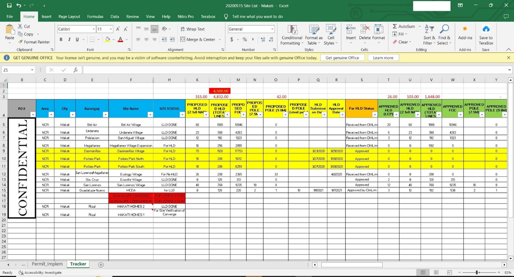
Task: Open Find & Select magnifier
Action: (444, 34)
